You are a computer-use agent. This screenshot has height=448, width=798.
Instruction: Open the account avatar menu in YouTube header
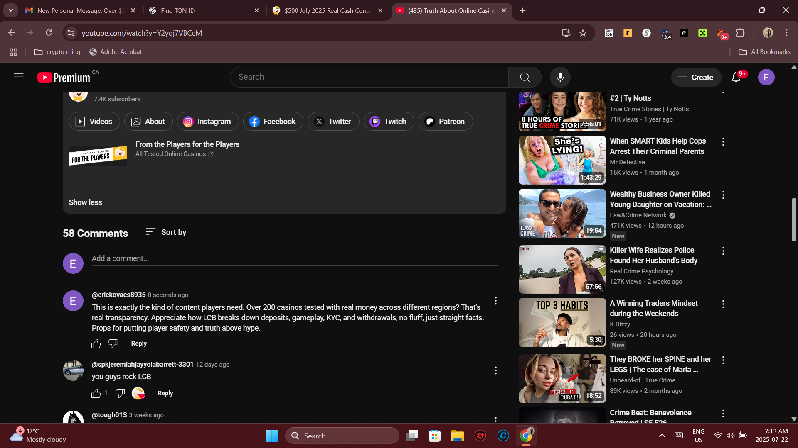(766, 77)
